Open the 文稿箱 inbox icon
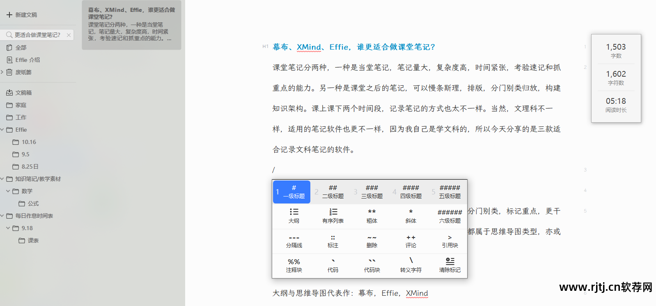 (x=9, y=93)
